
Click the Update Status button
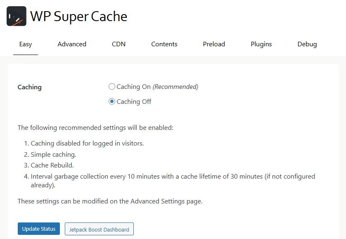point(38,229)
